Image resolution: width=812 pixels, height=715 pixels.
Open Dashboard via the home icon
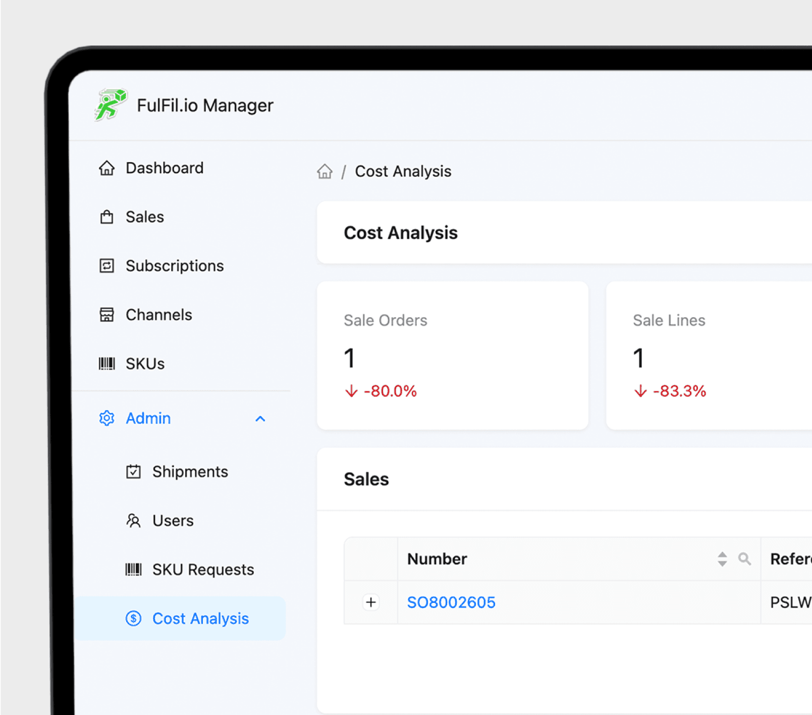(x=107, y=168)
